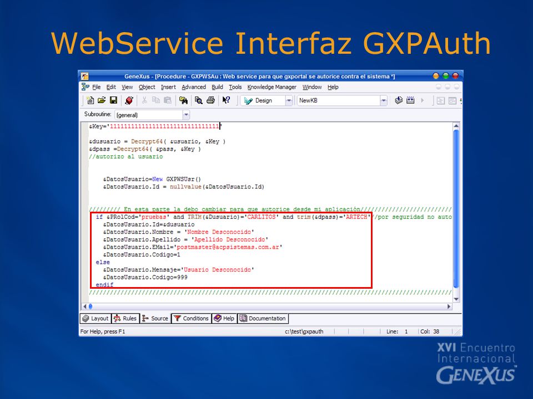Viewport: 533px width, 399px height.
Task: Click the 'Line: 1' status bar entry
Action: (x=396, y=331)
